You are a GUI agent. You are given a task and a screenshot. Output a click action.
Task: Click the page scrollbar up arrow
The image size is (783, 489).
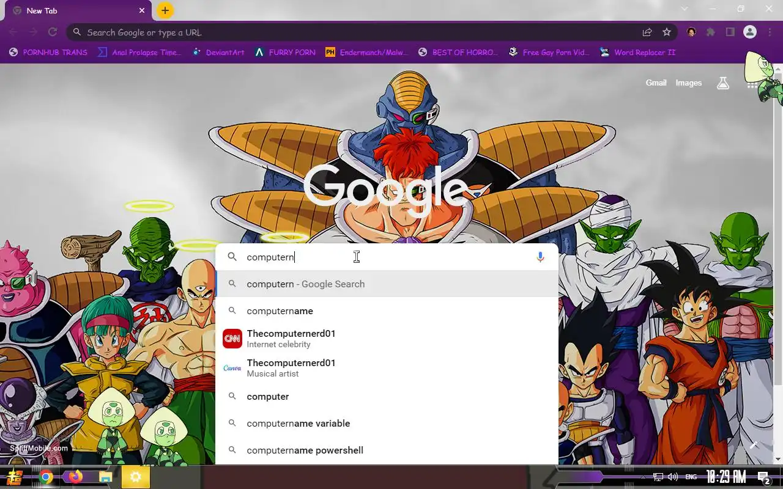click(x=778, y=68)
